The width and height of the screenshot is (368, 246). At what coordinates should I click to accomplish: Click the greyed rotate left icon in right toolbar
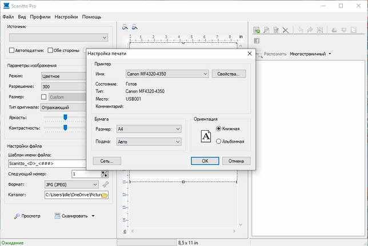click(300, 30)
